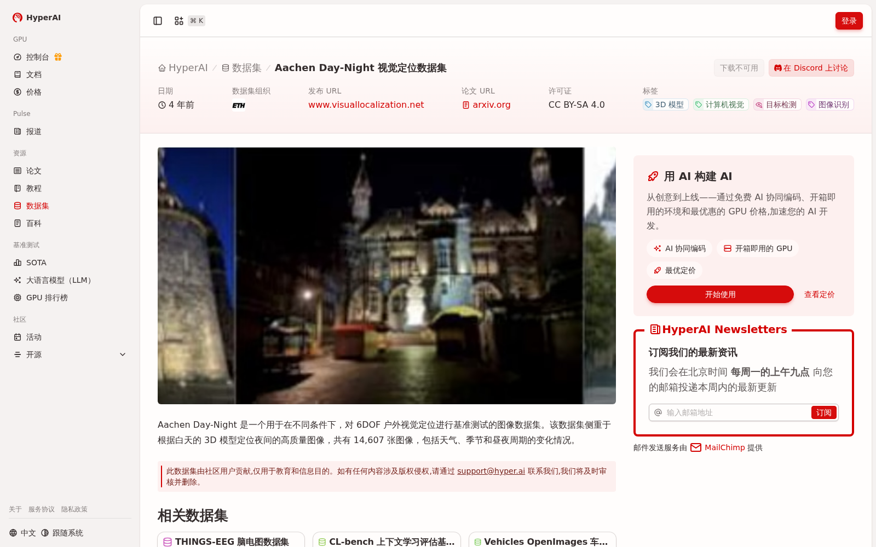This screenshot has height=547, width=876.
Task: Open the 关于 footer link
Action: coord(15,509)
